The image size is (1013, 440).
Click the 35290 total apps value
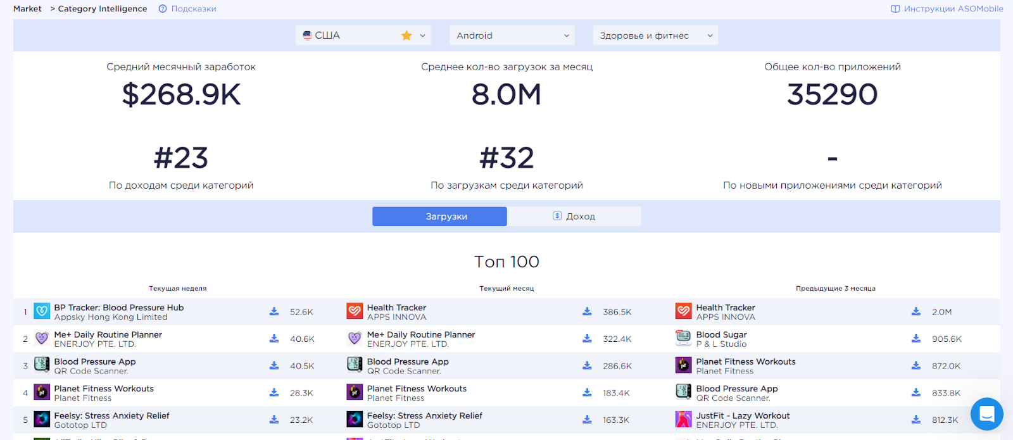pyautogui.click(x=833, y=95)
